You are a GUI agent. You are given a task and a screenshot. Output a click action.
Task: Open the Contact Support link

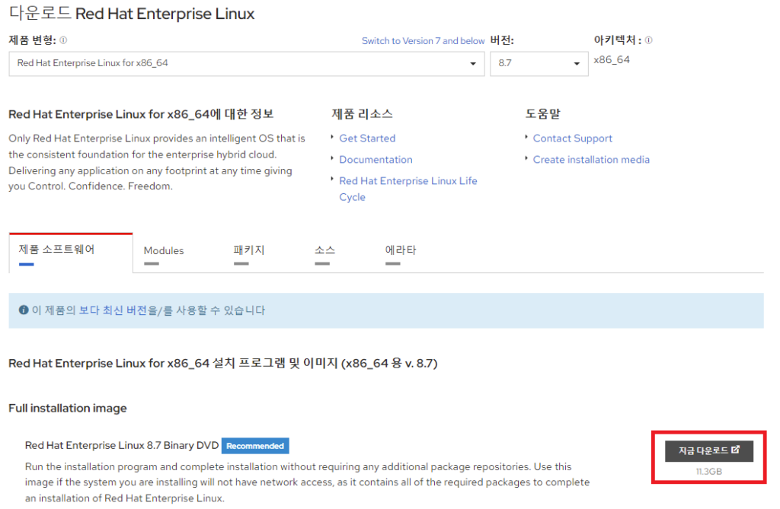pos(573,138)
